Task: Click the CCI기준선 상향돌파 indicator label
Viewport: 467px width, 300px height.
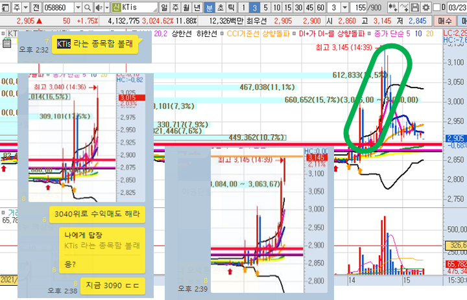Action: (x=258, y=34)
